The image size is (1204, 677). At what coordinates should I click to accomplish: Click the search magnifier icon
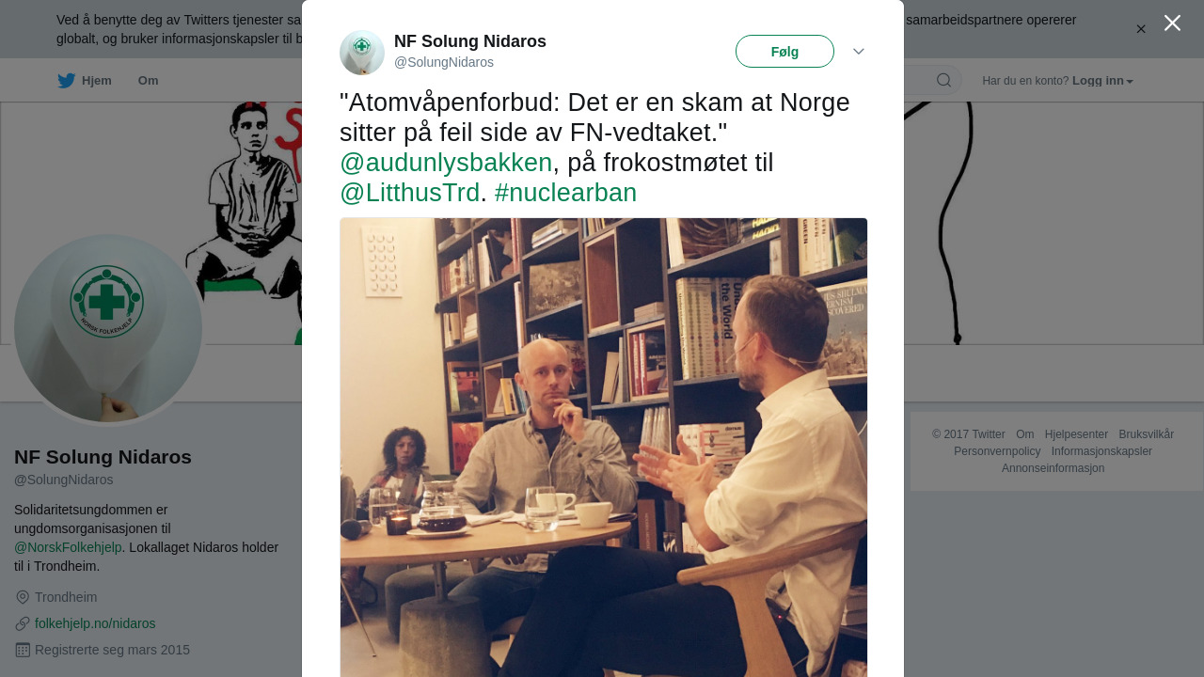[943, 80]
